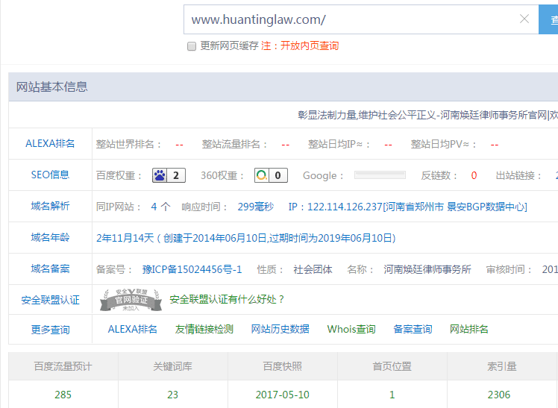558x408 pixels.
Task: Open ALEXA排名 in the 更多查询 row
Action: (x=132, y=329)
